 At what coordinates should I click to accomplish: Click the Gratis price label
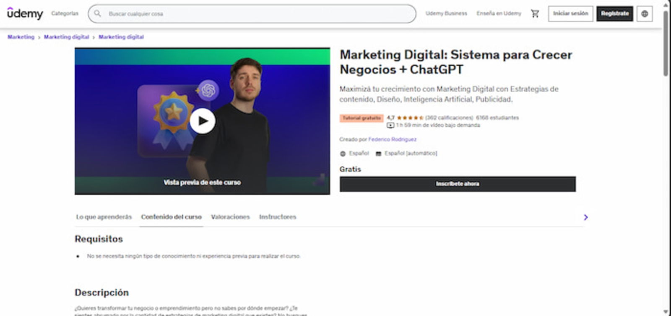[x=350, y=169]
